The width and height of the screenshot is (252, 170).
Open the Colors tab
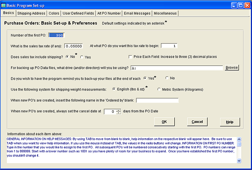pos(54,13)
